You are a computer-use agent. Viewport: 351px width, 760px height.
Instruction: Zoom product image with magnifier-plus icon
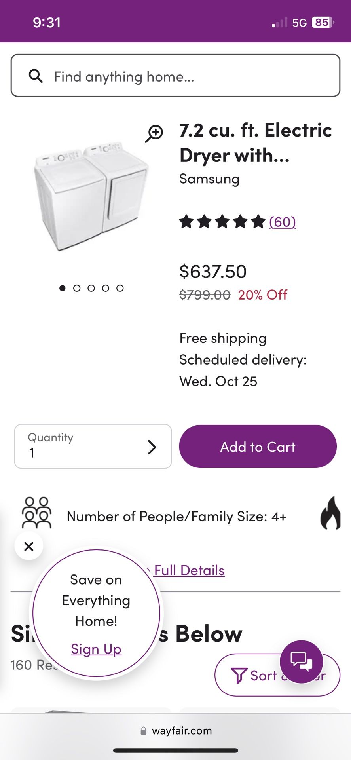point(154,133)
